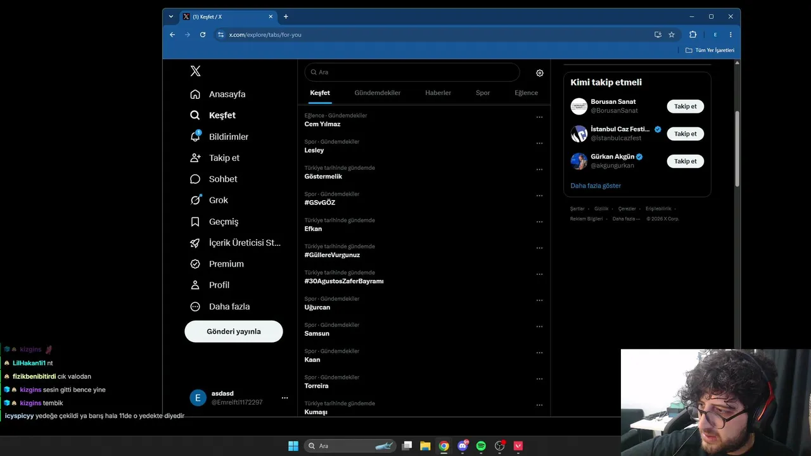The width and height of the screenshot is (811, 456).
Task: Open more options for Efkan trend
Action: pyautogui.click(x=539, y=222)
